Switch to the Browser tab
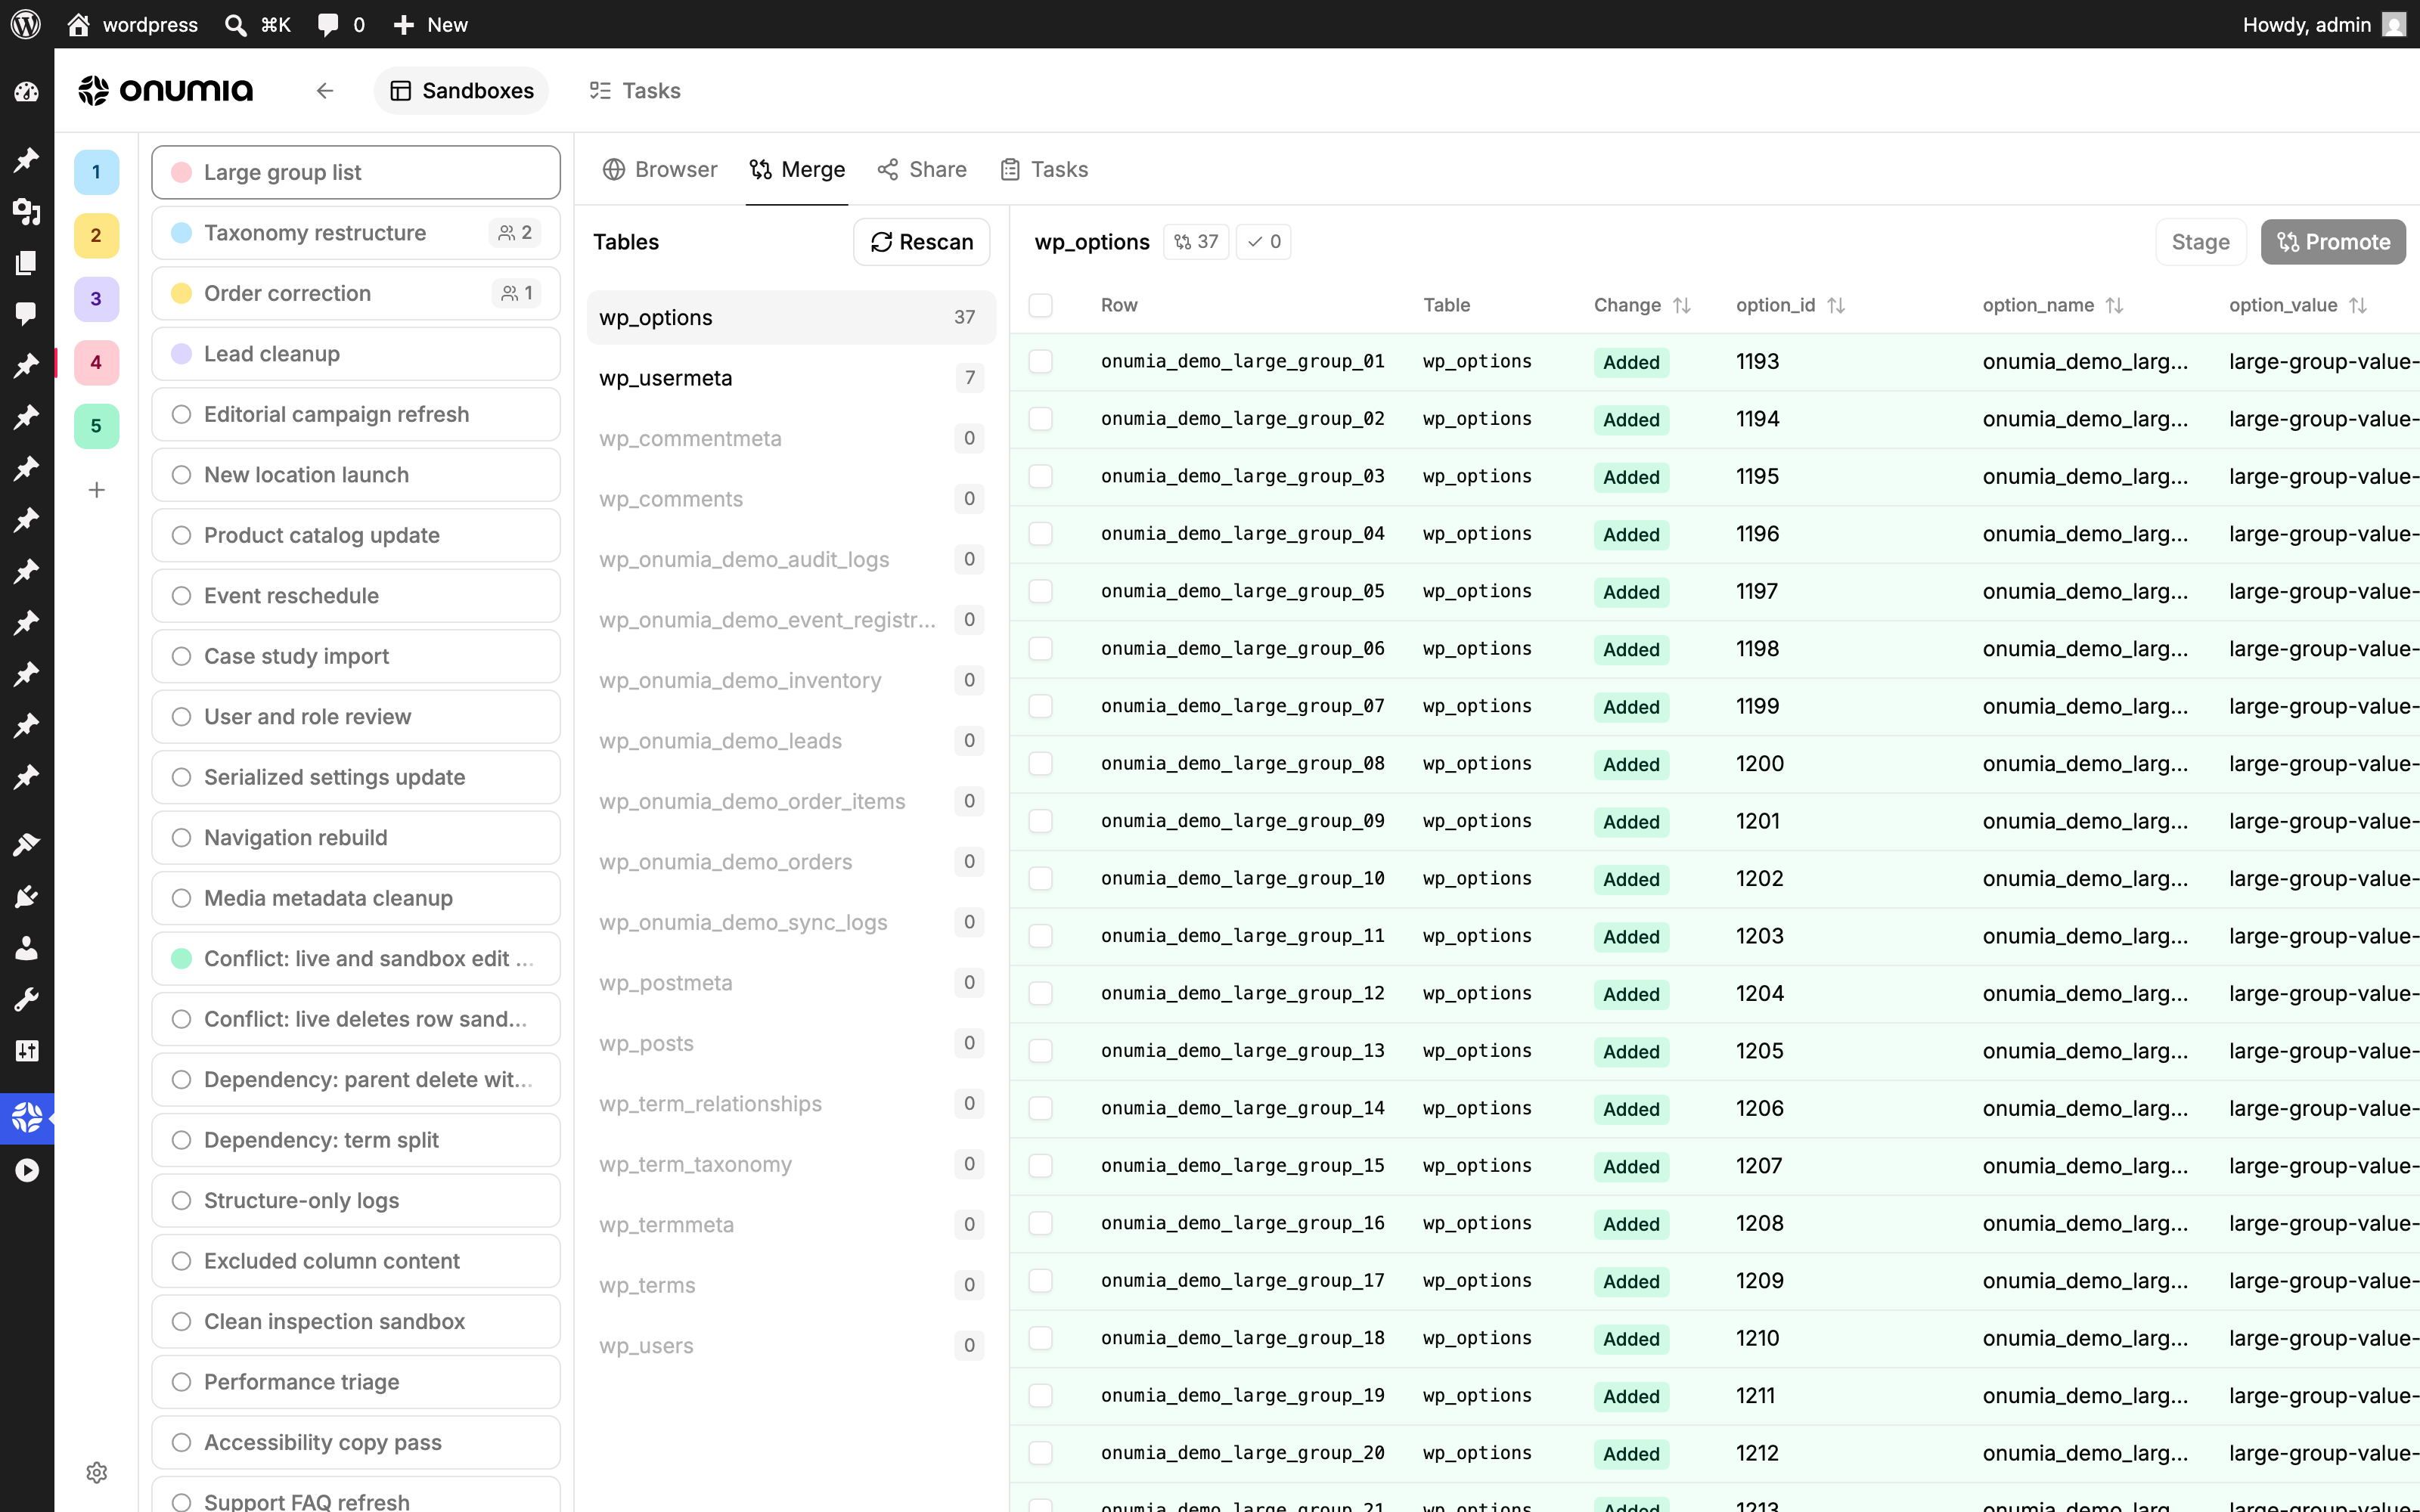2420x1512 pixels. [x=660, y=169]
